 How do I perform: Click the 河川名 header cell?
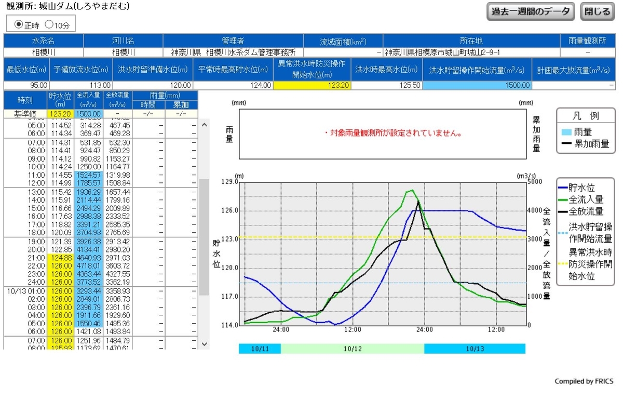tap(123, 41)
